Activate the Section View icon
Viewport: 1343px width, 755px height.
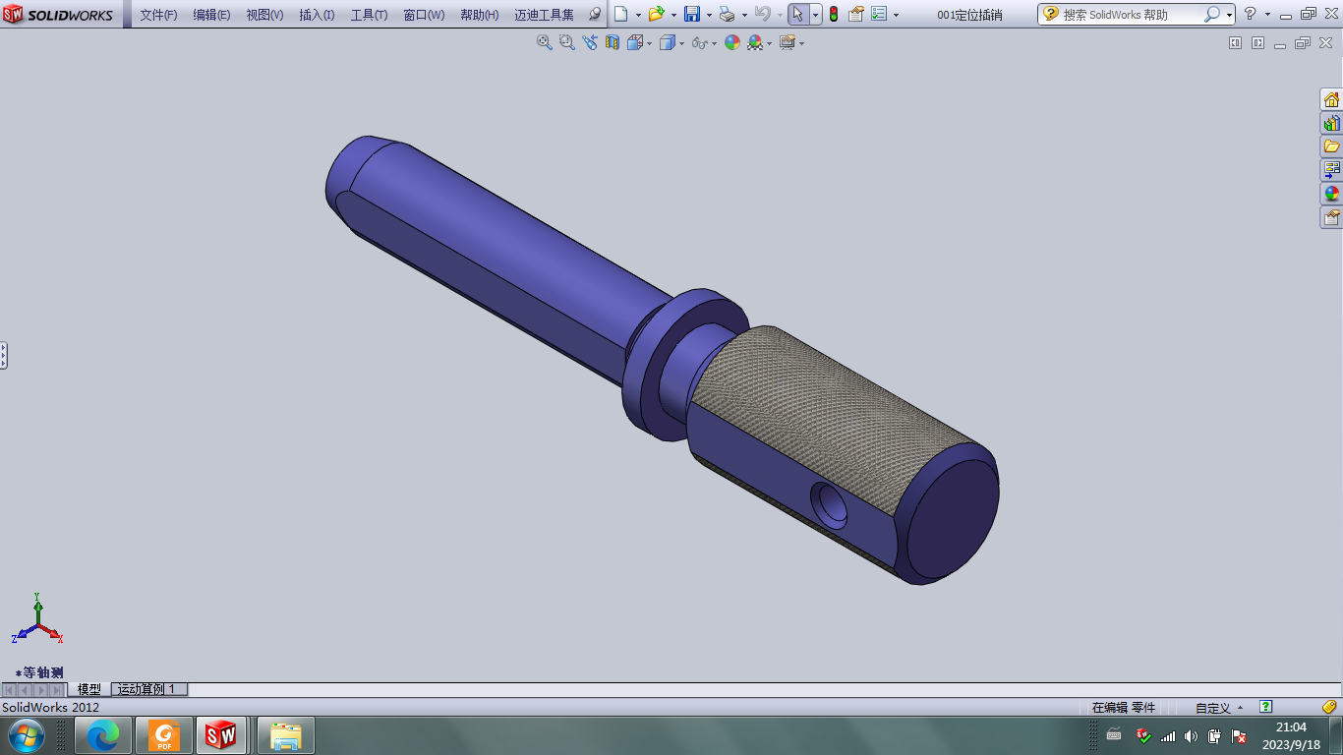pos(613,42)
